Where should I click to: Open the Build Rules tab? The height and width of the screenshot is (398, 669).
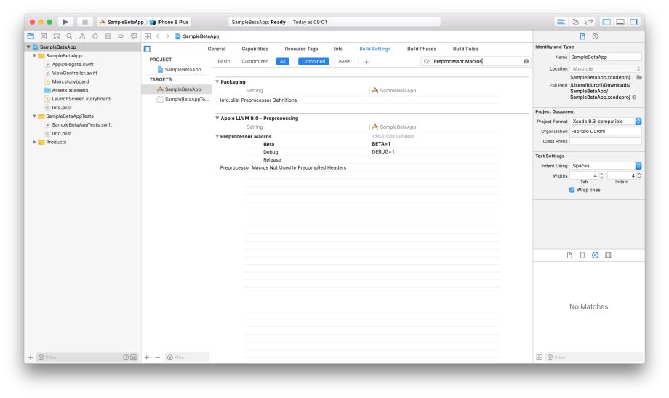[465, 49]
